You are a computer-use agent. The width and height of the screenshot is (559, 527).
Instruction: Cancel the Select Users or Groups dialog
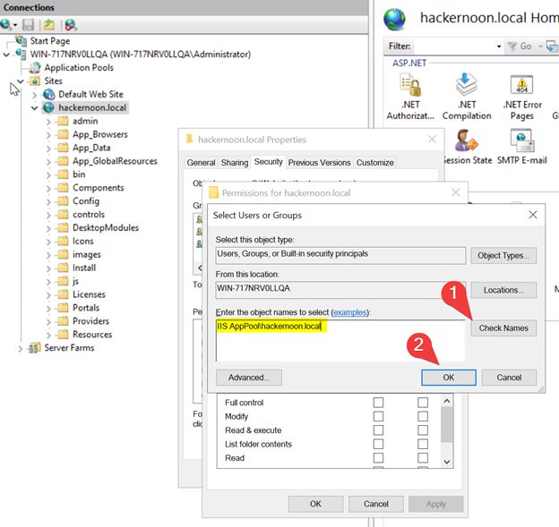click(509, 378)
